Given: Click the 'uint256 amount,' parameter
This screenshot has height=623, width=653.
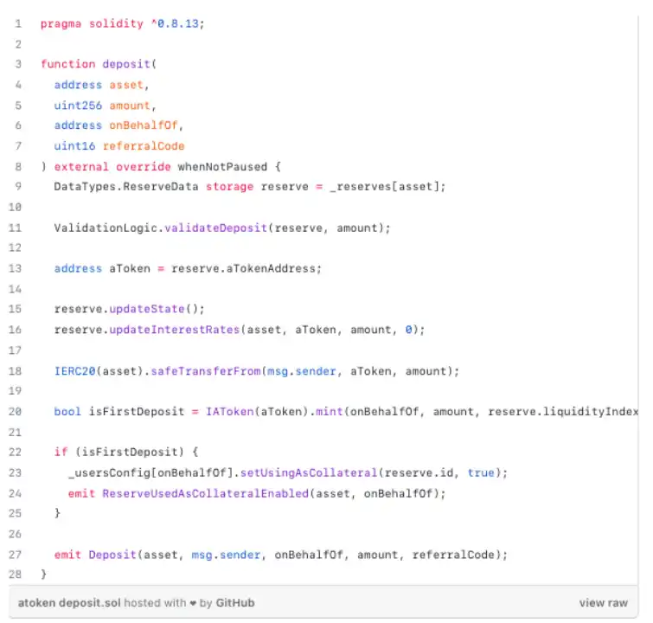Looking at the screenshot, I should [x=105, y=106].
